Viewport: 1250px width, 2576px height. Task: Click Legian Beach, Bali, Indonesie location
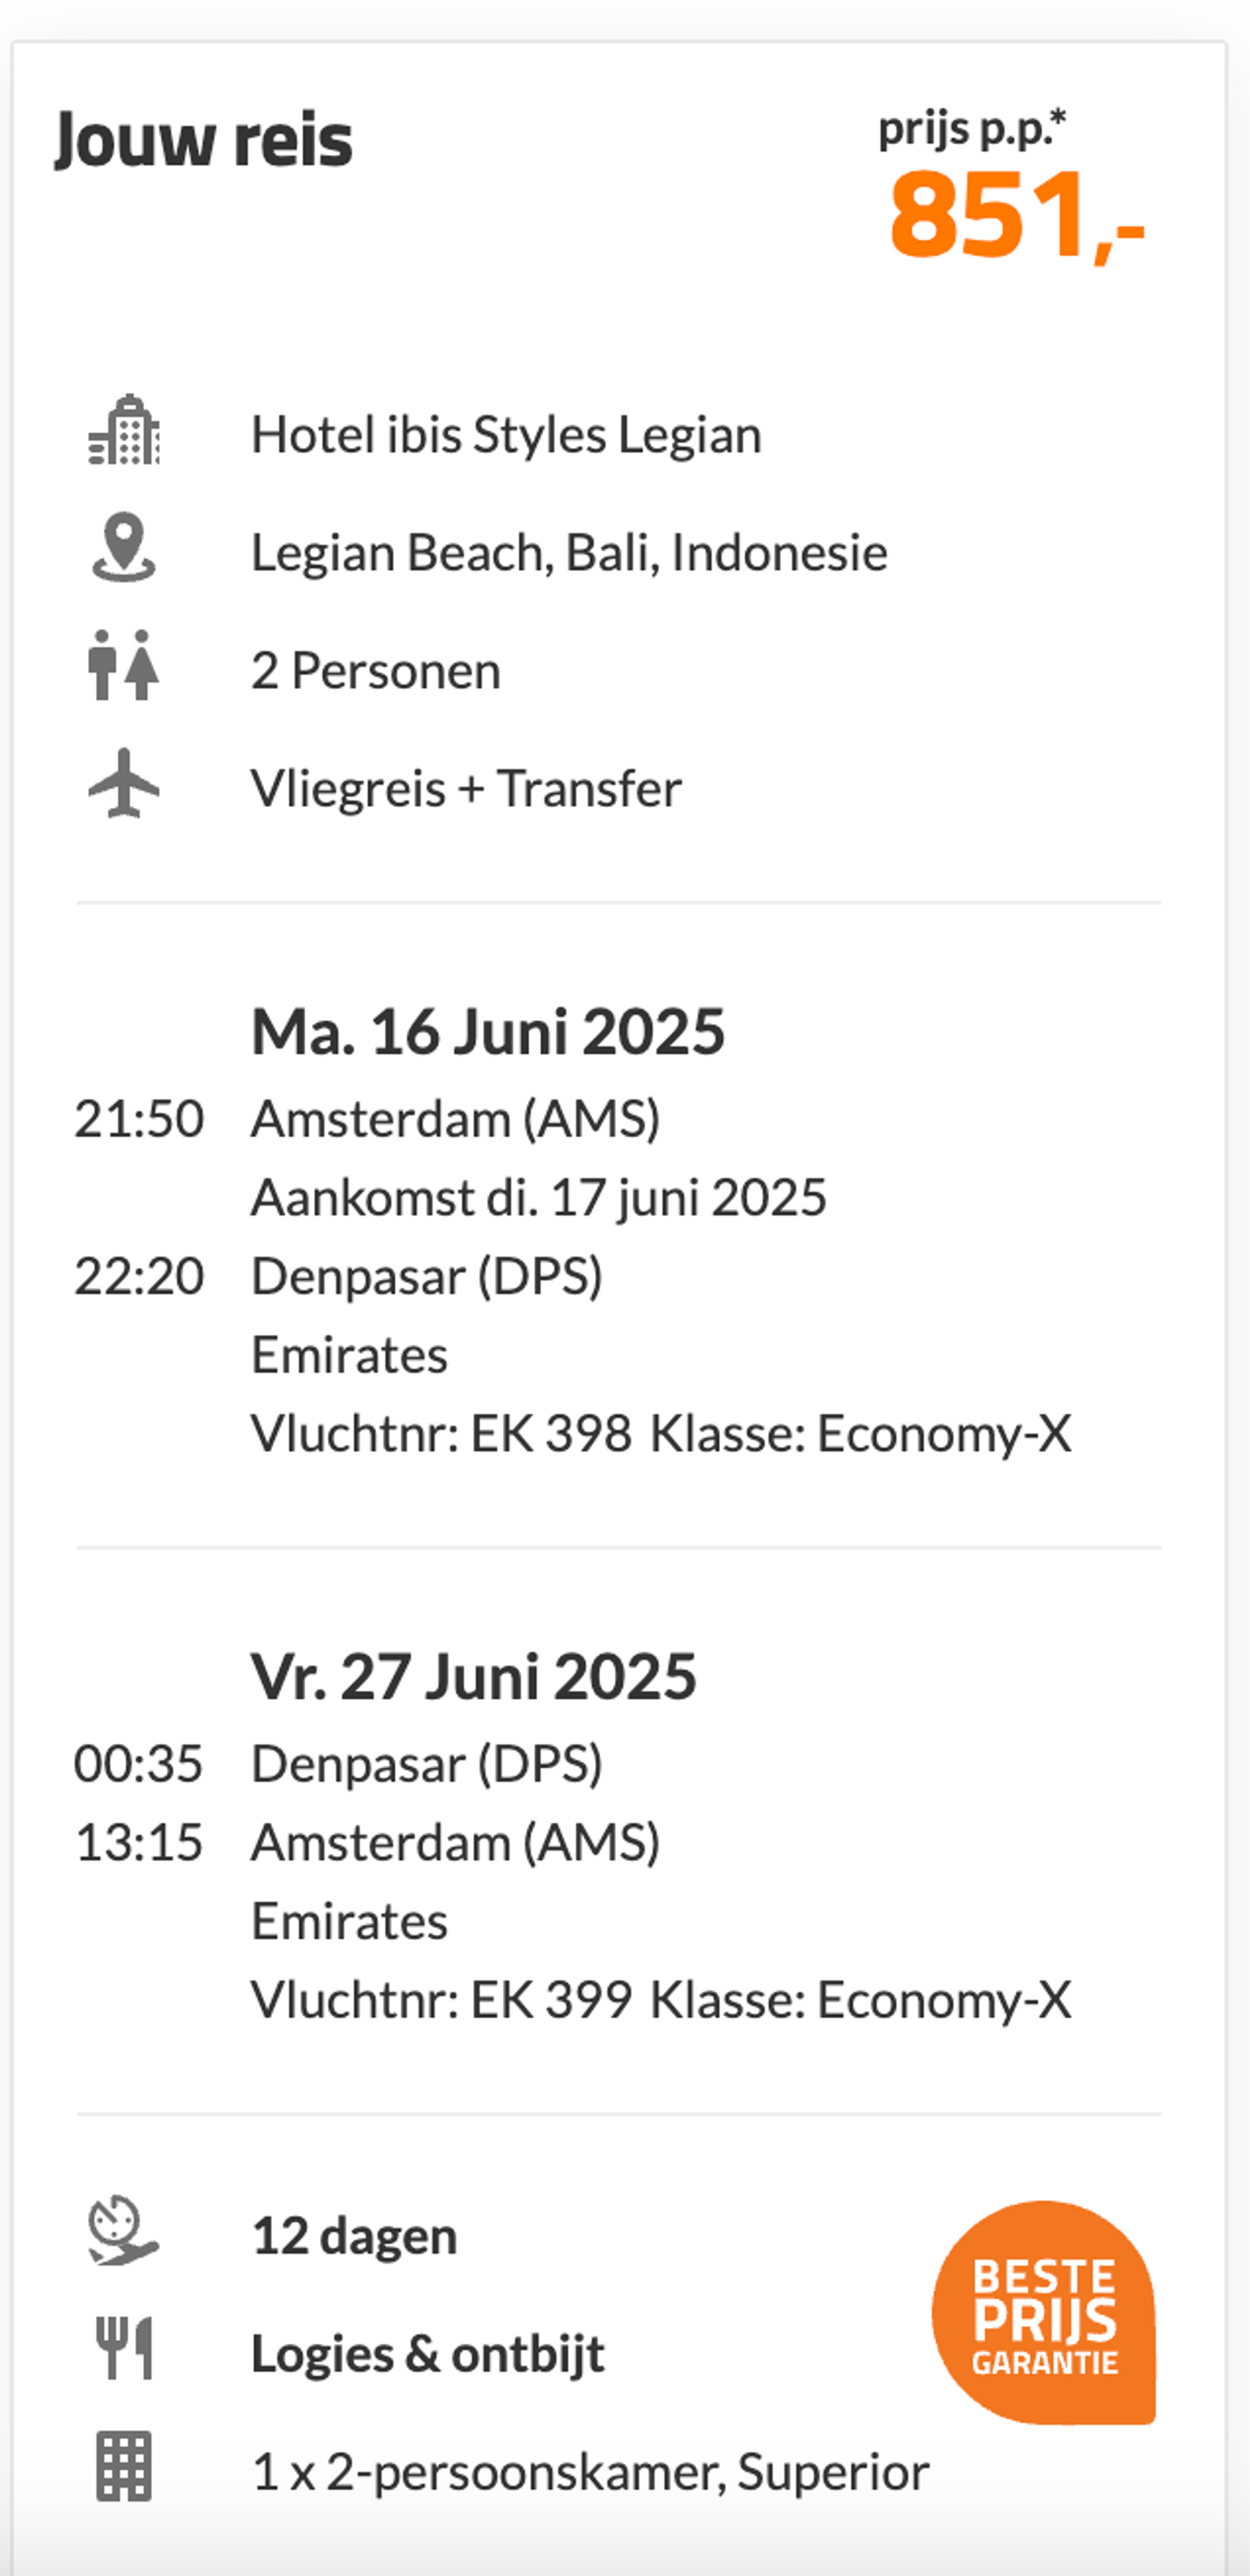point(569,553)
